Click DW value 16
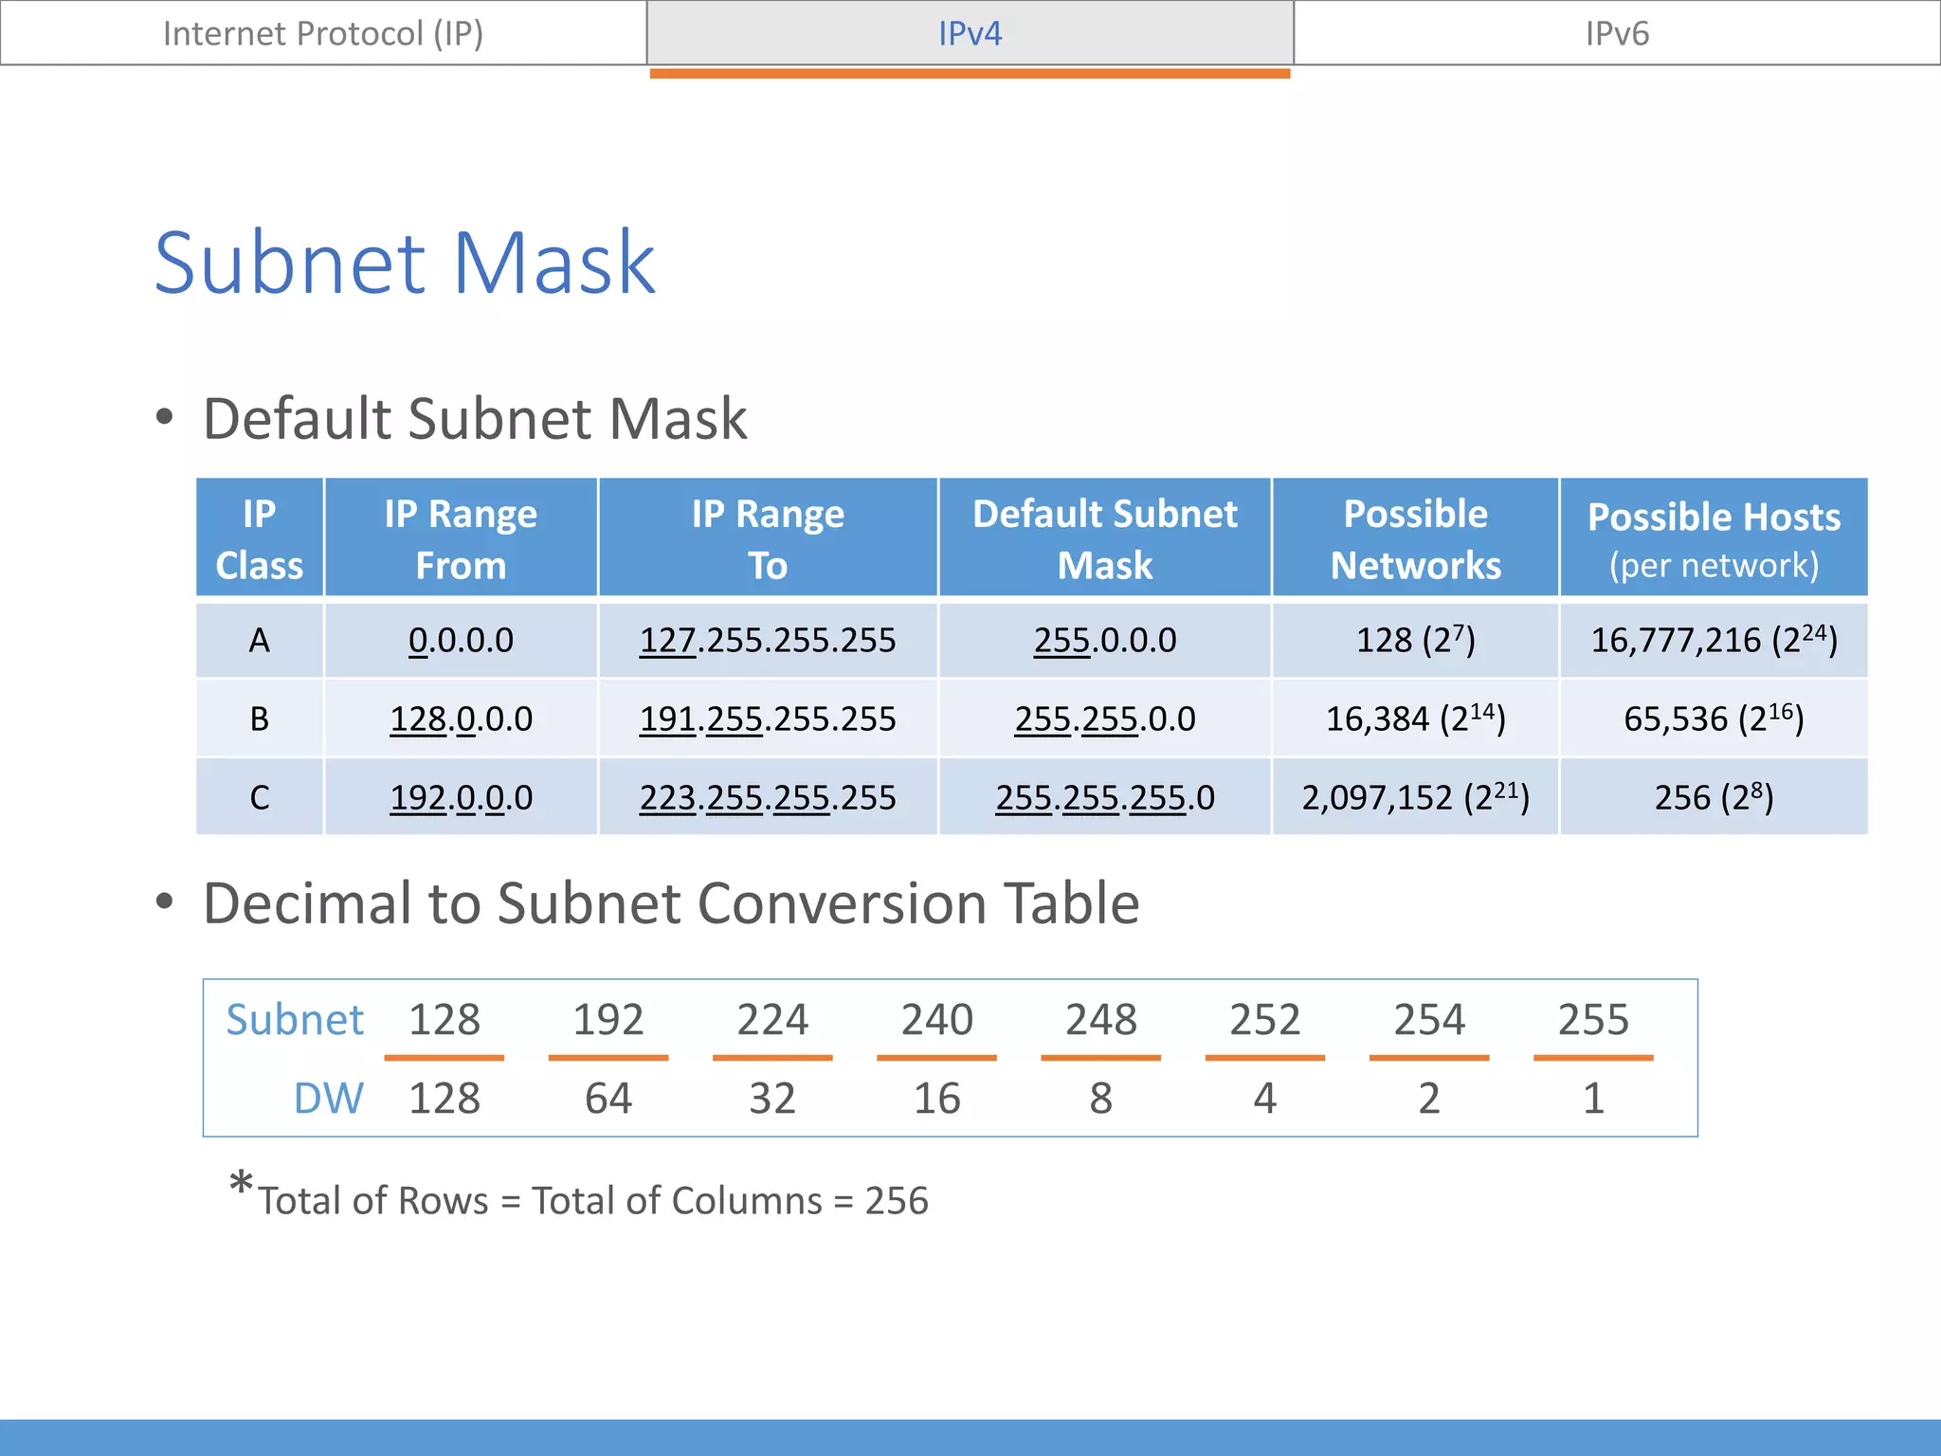This screenshot has width=1941, height=1456. pos(937,1099)
